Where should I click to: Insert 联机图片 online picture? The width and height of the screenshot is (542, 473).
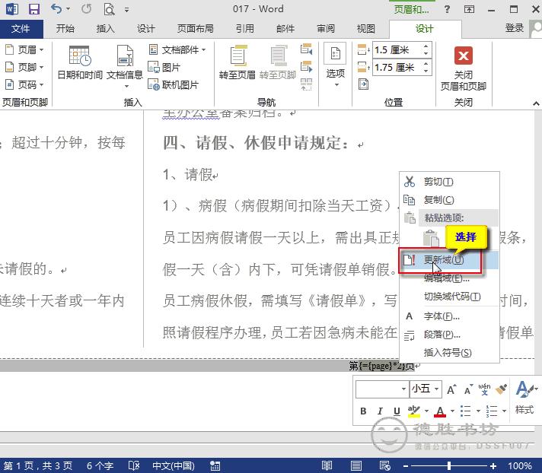coord(173,84)
